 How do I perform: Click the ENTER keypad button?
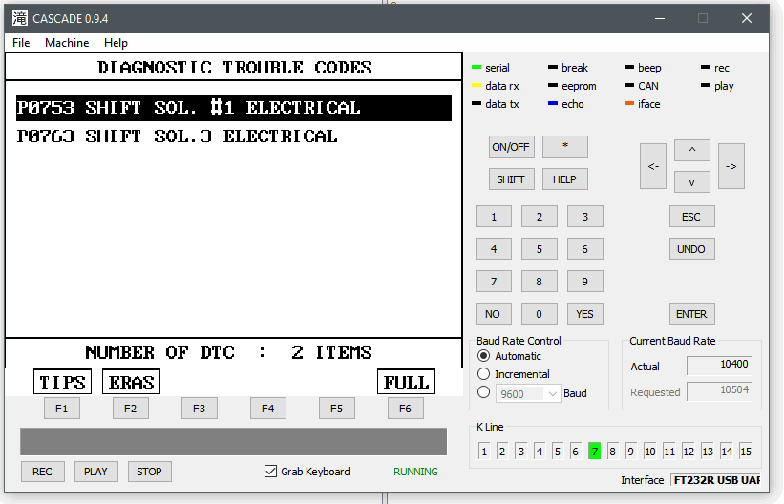[x=691, y=314]
